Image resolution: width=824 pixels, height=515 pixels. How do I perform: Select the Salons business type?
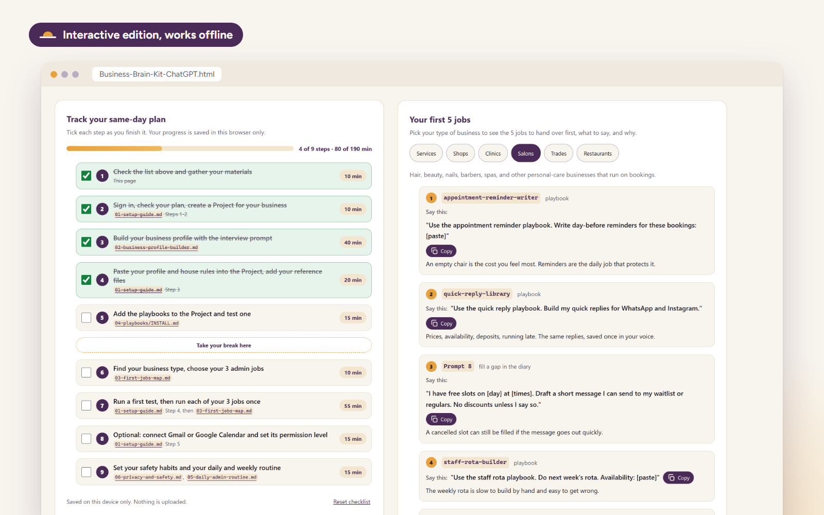[526, 153]
